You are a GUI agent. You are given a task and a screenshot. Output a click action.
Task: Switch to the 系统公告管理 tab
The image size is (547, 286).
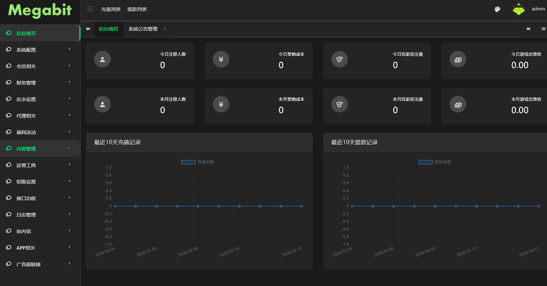tap(143, 29)
